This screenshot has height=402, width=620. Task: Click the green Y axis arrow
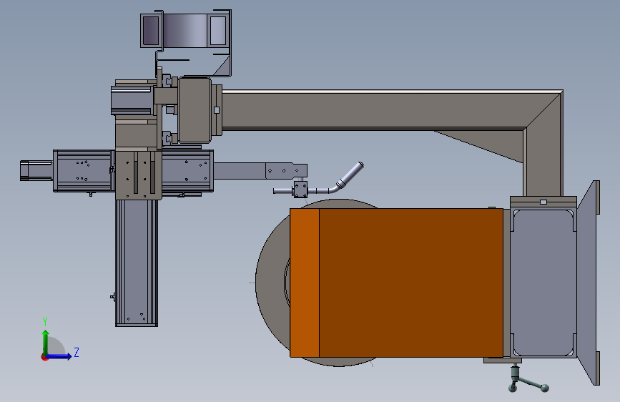46,343
